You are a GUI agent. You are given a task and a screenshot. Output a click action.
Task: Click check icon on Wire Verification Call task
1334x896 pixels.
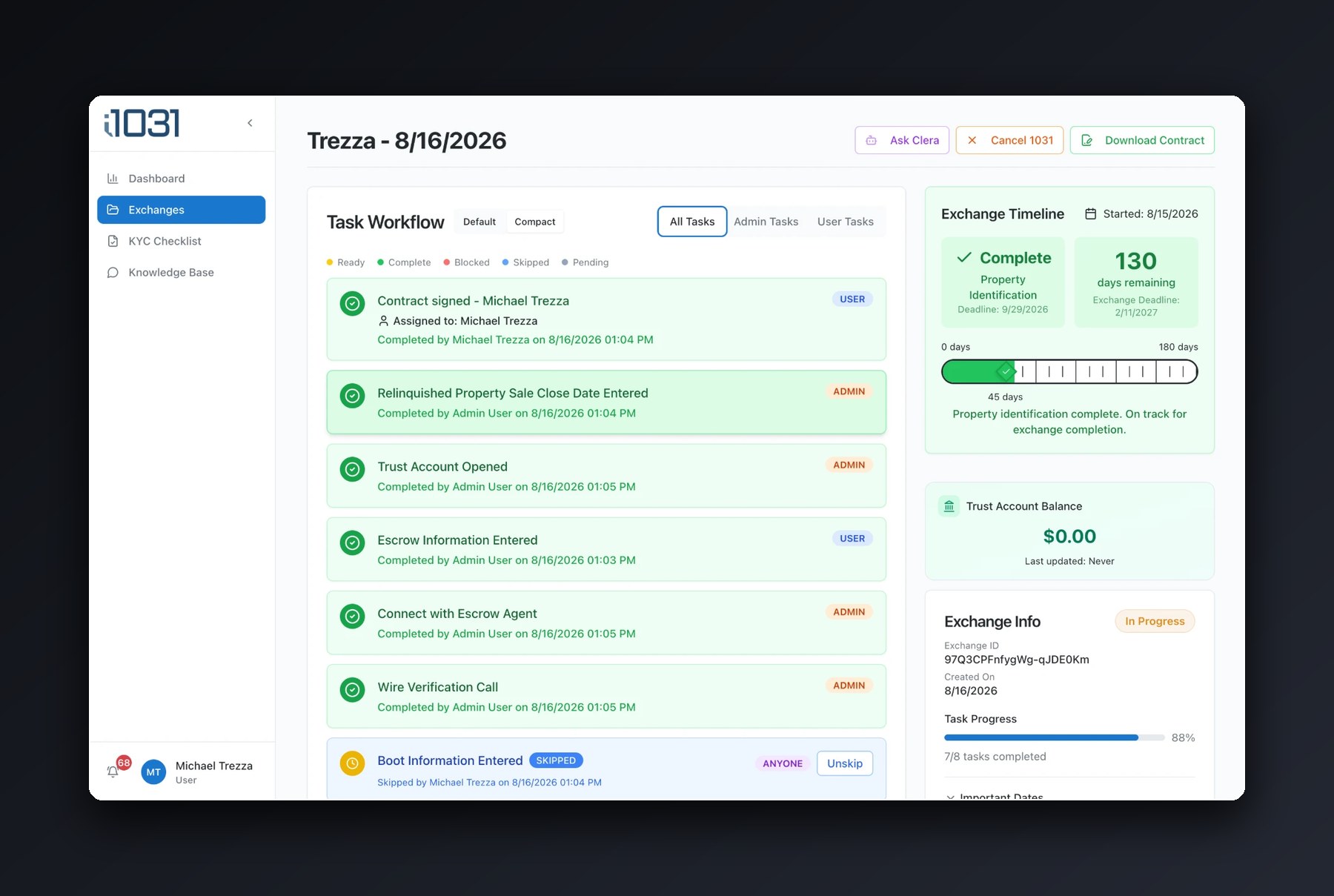pos(353,689)
